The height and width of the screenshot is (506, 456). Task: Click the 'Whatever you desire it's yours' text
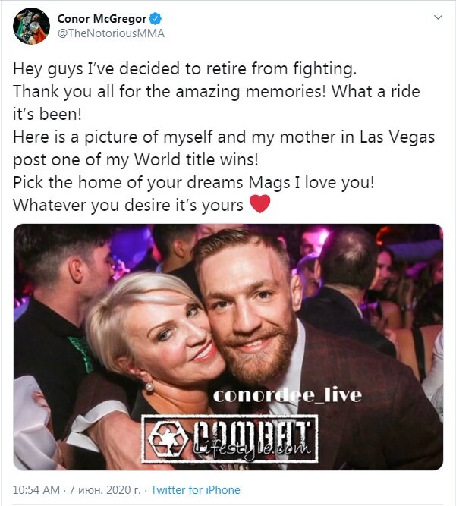(128, 206)
